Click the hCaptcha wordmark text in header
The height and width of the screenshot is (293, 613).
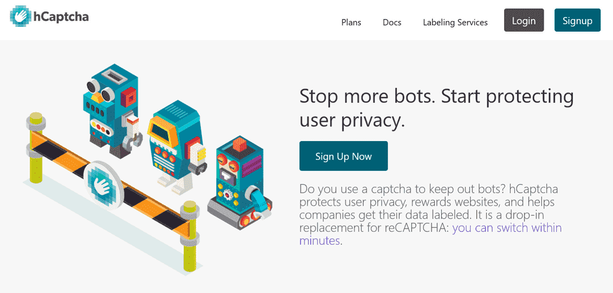pos(60,17)
